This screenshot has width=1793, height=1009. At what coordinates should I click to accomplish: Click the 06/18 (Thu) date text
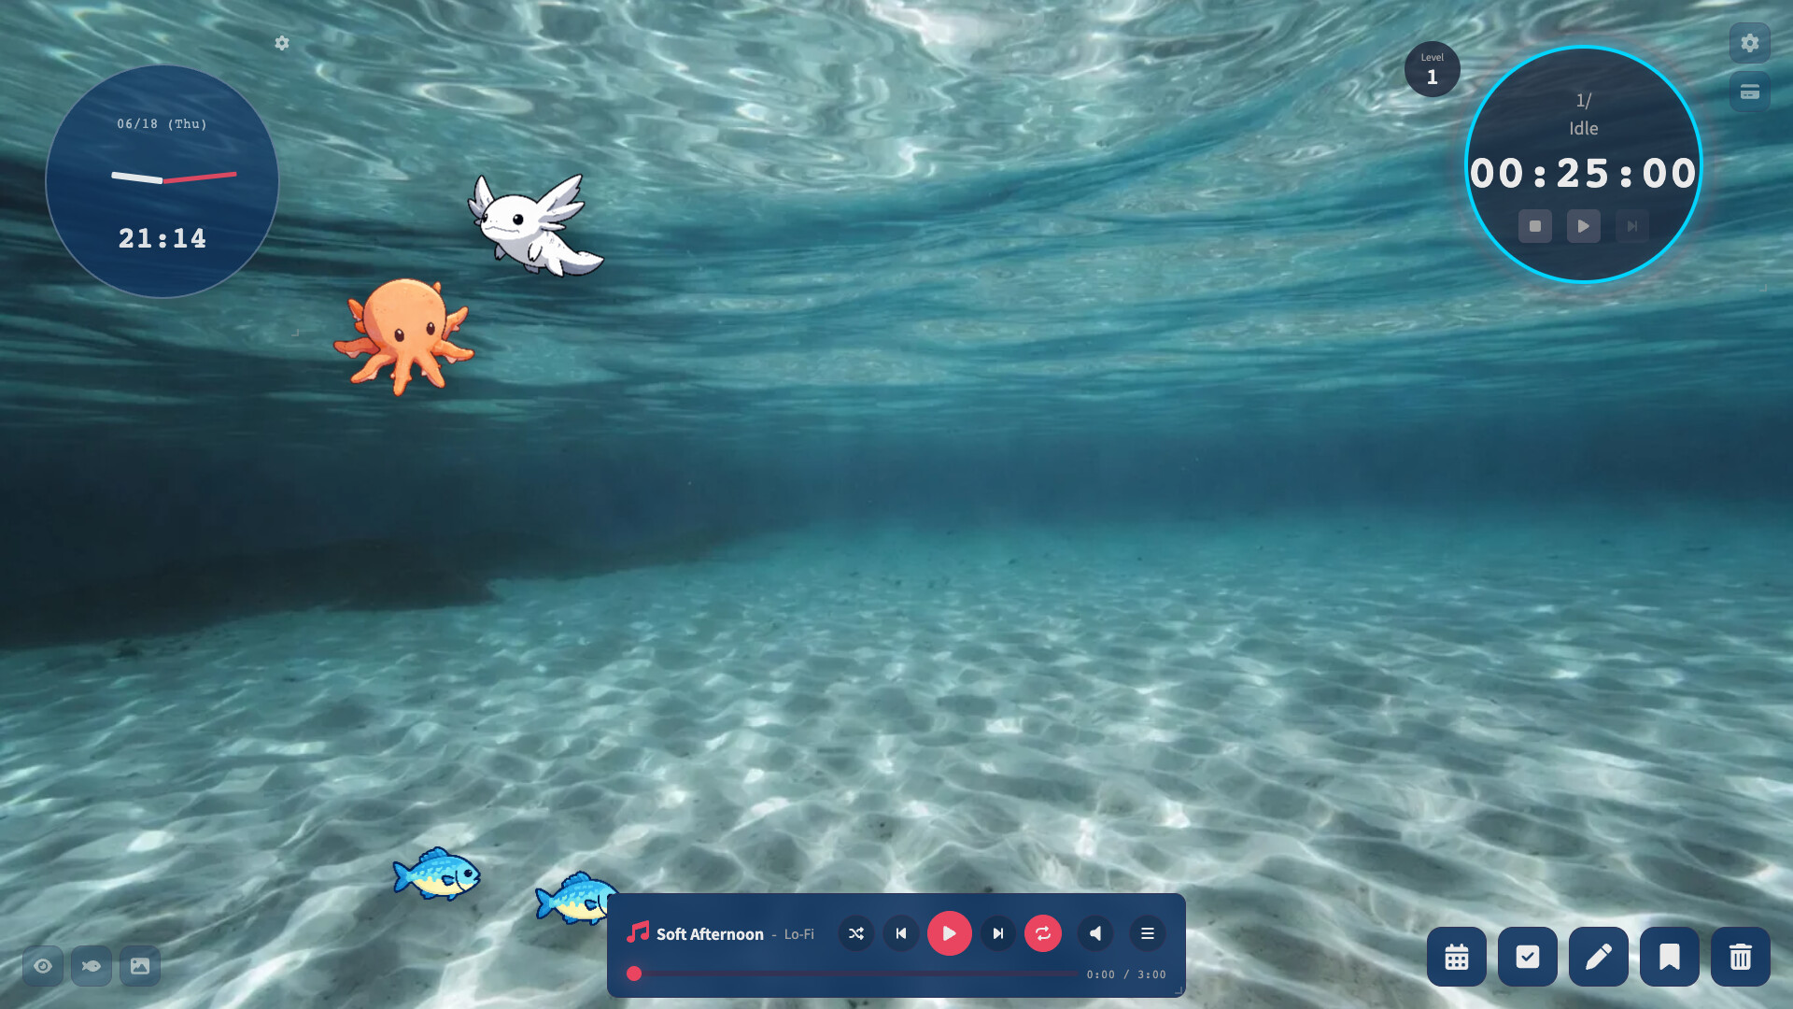pyautogui.click(x=162, y=123)
